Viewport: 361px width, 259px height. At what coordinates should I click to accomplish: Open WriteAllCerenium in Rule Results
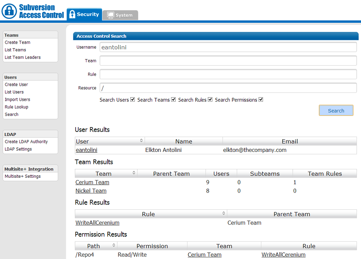[x=97, y=223]
